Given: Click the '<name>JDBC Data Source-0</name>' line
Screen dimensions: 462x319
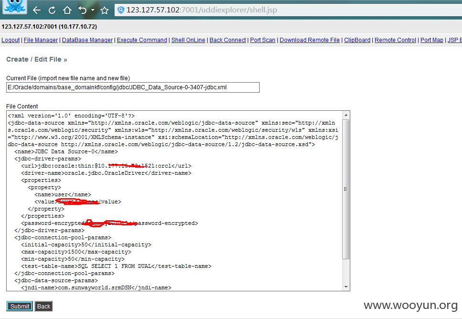Looking at the screenshot, I should point(66,151).
